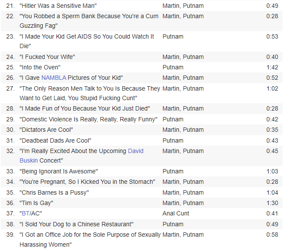Follow the BT link in track 37
The width and height of the screenshot is (289, 251).
pos(26,213)
